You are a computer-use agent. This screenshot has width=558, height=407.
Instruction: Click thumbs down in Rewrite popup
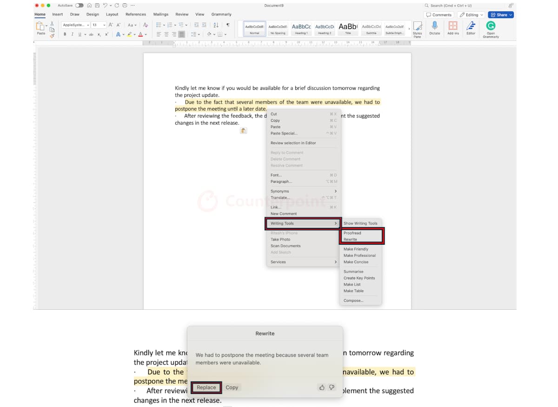332,387
